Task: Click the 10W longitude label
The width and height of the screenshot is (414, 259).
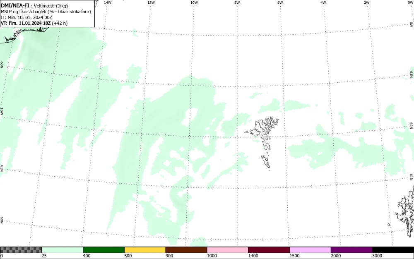Action: click(194, 2)
